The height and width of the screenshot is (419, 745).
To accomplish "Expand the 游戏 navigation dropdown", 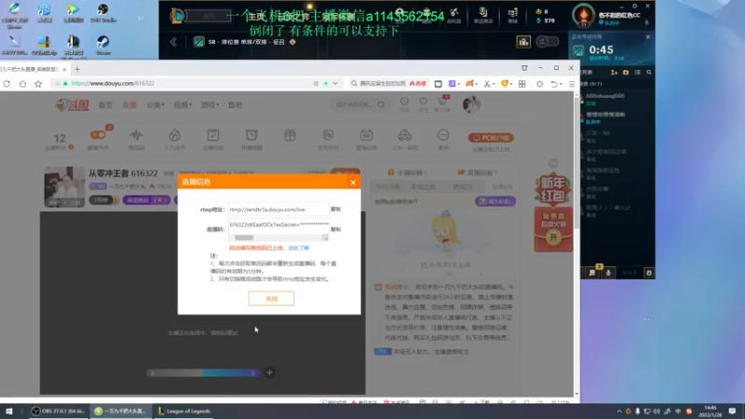I will (210, 105).
